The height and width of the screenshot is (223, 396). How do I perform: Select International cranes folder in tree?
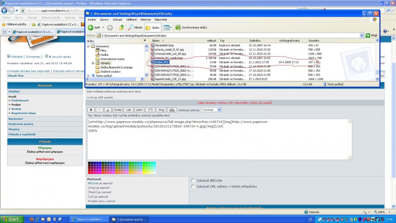point(112,59)
